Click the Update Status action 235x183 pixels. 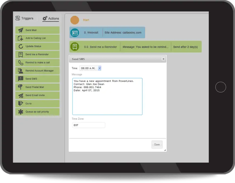tap(37, 46)
